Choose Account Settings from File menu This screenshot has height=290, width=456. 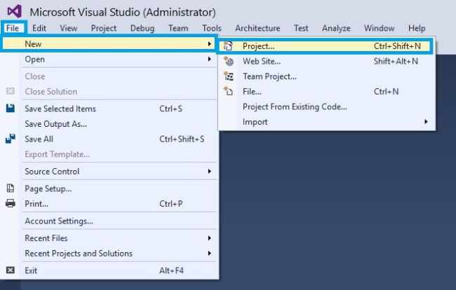[59, 221]
